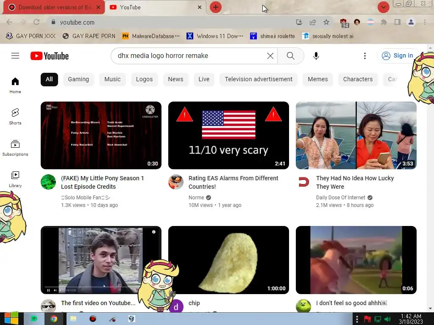Open File Explorer from the taskbar
The image size is (434, 325).
point(73,319)
